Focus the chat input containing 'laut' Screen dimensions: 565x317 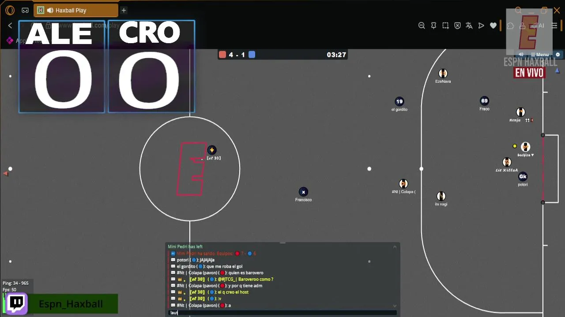pyautogui.click(x=282, y=313)
